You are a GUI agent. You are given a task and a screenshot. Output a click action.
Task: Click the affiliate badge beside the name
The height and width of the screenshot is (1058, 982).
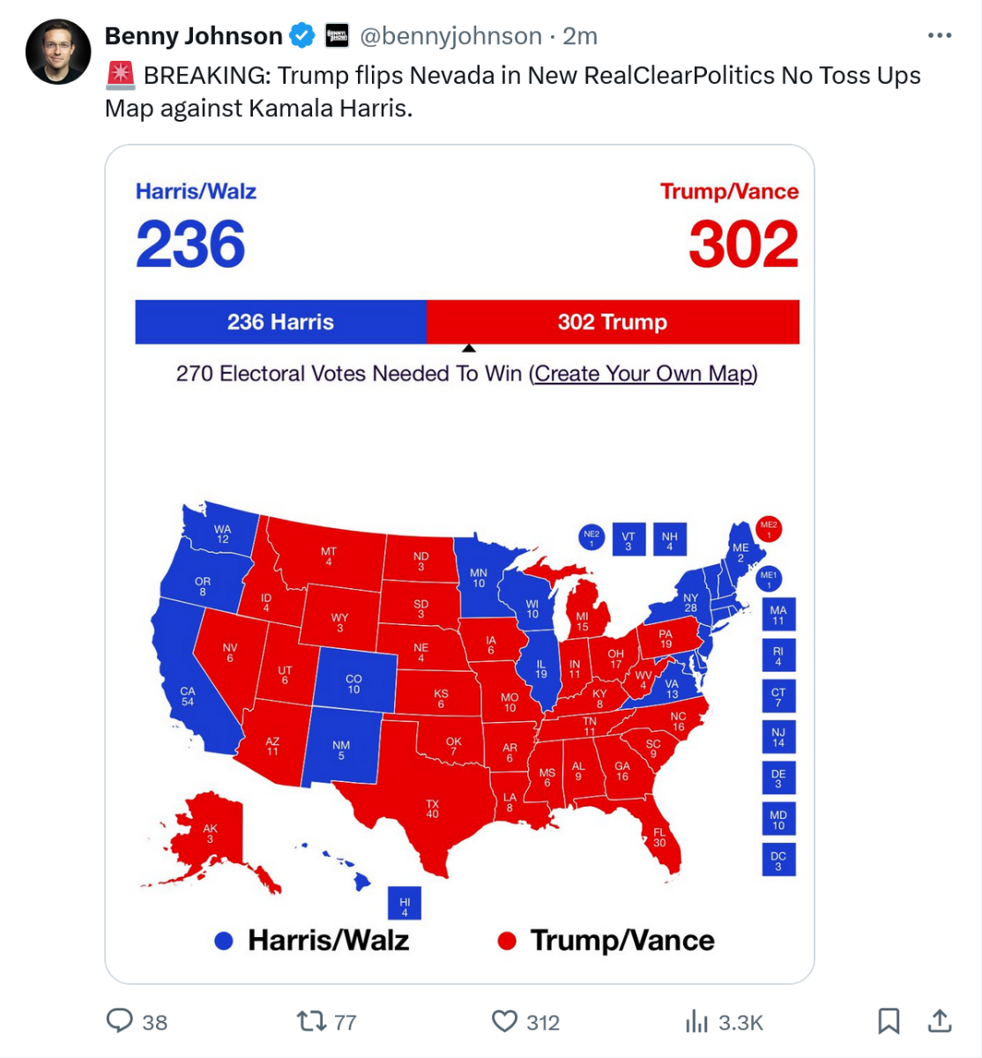pos(337,35)
